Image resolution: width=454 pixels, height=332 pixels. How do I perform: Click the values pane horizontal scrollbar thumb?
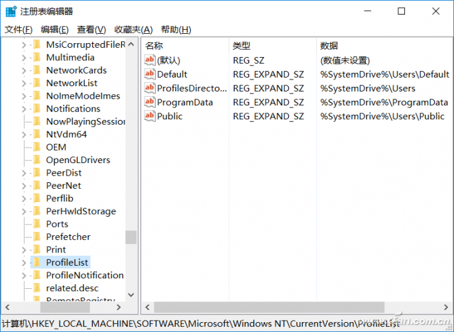(269, 307)
